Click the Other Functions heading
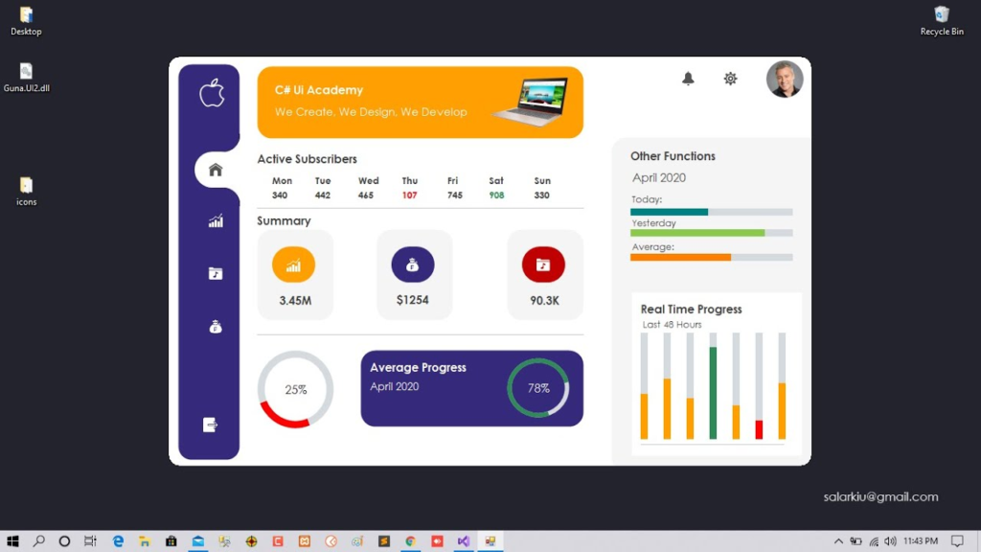Viewport: 981px width, 552px height. [x=673, y=156]
